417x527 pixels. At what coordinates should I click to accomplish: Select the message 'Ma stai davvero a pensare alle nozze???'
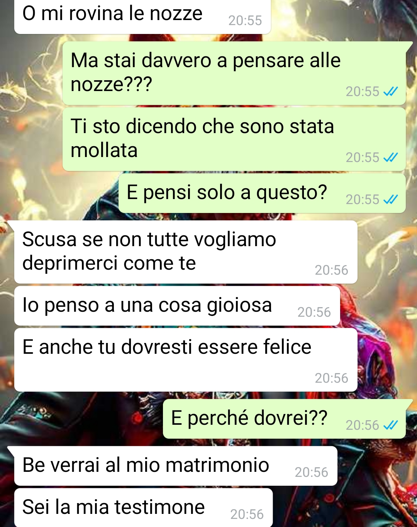[x=234, y=73]
